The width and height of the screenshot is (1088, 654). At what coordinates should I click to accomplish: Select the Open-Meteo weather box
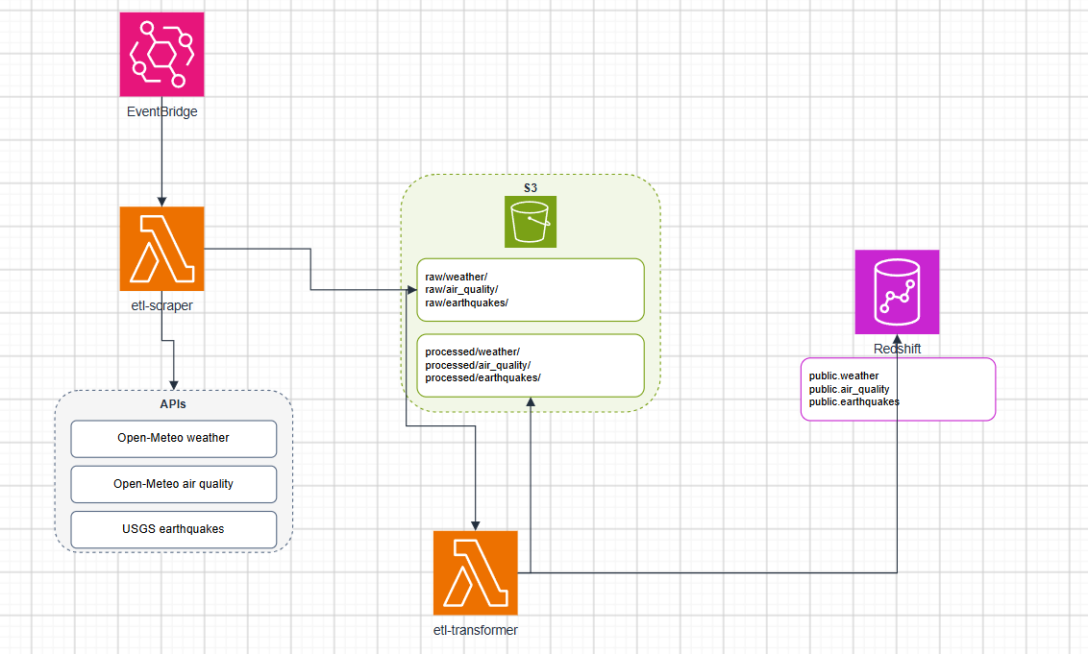[173, 438]
